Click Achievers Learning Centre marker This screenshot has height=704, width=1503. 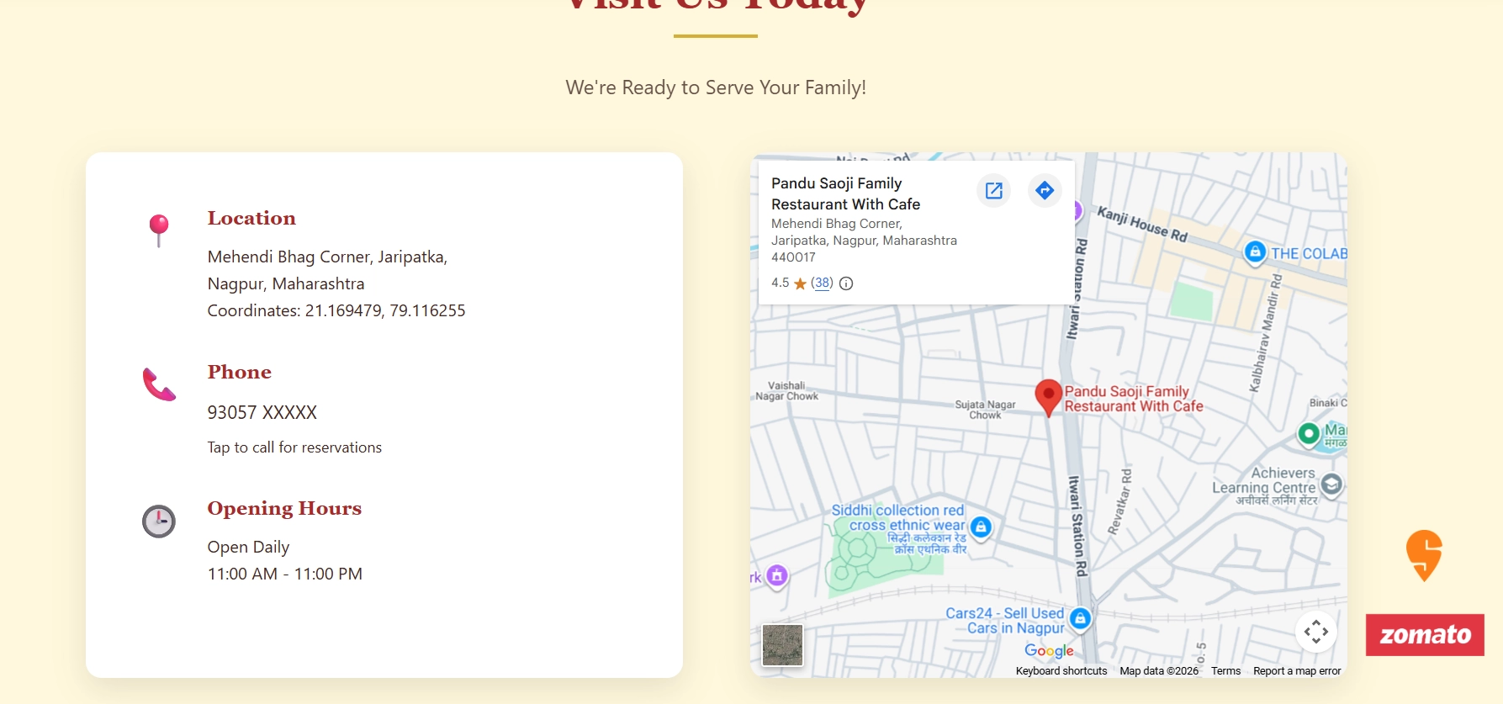(x=1331, y=484)
